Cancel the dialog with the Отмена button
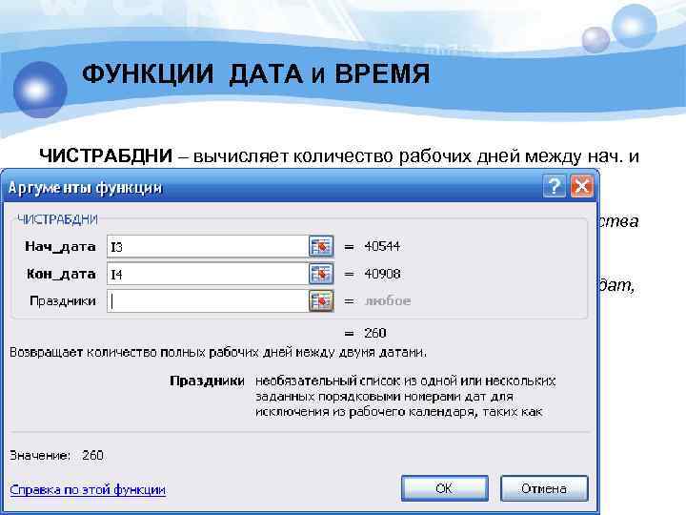The width and height of the screenshot is (686, 515). [x=544, y=488]
